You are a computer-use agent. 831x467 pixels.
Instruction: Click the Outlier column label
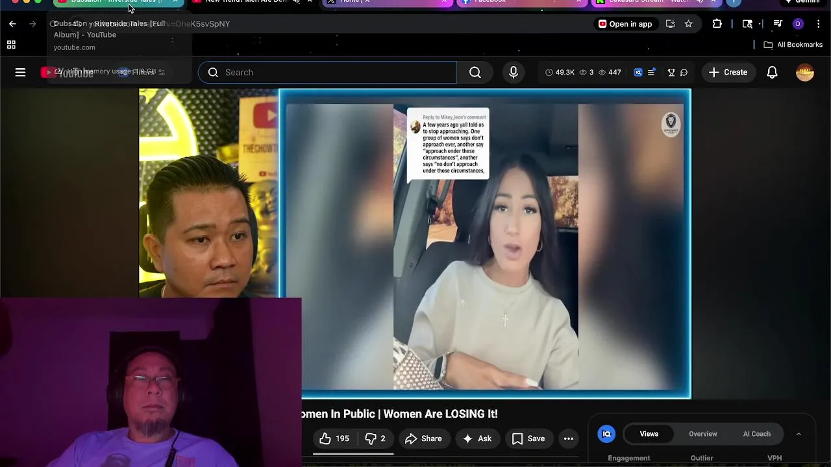pyautogui.click(x=702, y=458)
